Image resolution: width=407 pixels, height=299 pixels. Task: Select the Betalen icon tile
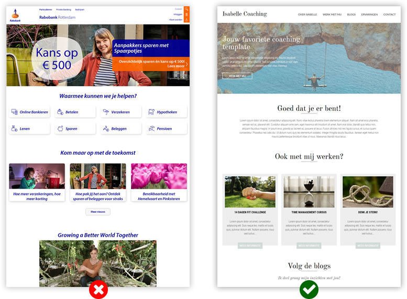click(x=60, y=112)
